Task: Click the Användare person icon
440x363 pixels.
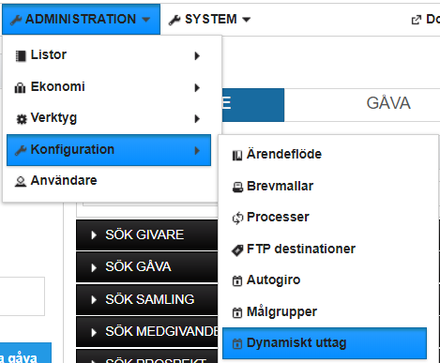Action: click(x=21, y=181)
